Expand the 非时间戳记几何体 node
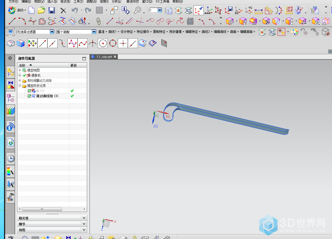This screenshot has height=239, width=332. (x=20, y=81)
